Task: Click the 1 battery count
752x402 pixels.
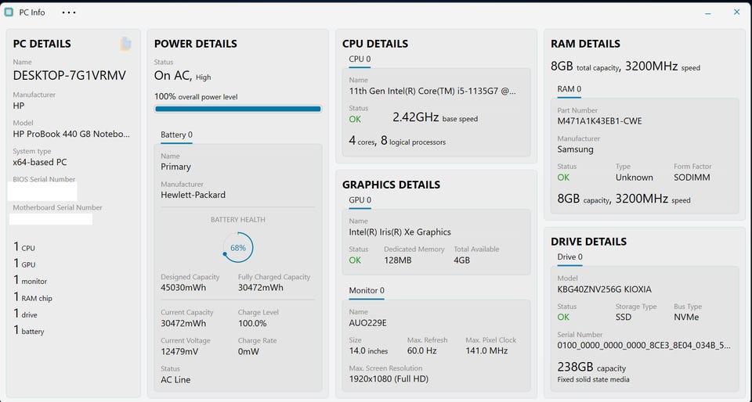Action: 28,330
